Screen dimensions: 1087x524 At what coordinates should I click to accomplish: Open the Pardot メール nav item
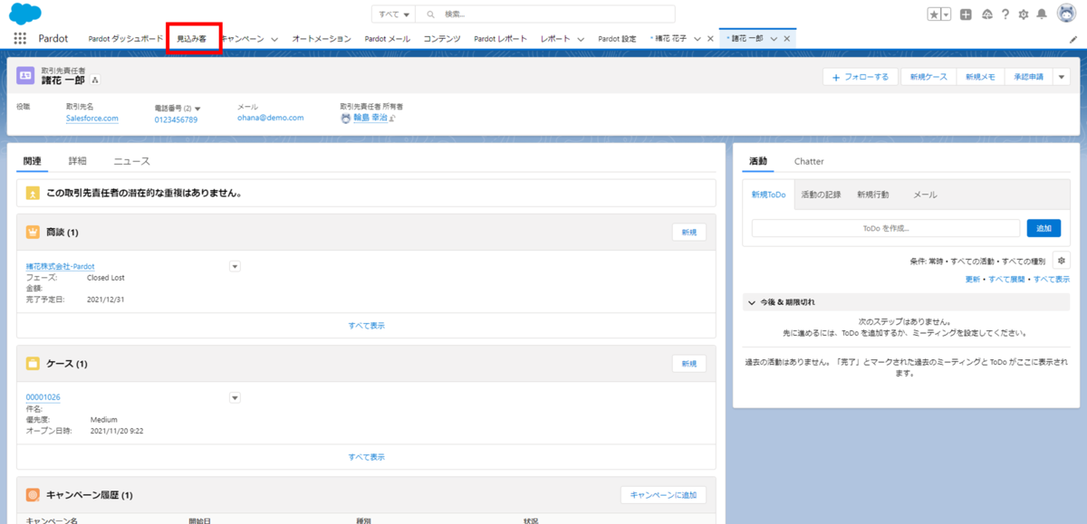tap(387, 39)
